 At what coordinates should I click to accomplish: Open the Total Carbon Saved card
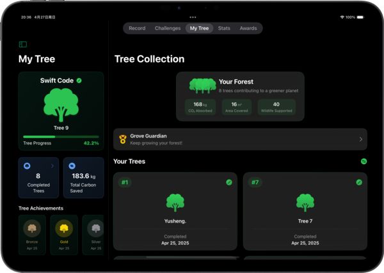pos(83,178)
